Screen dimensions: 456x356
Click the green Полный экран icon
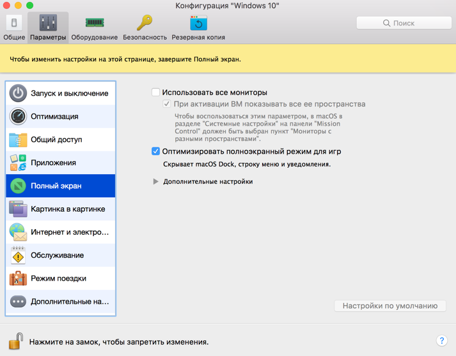(18, 186)
